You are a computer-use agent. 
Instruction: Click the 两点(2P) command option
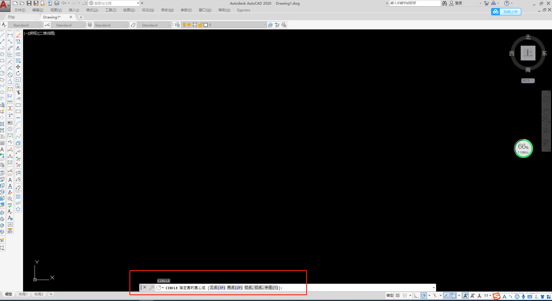(x=235, y=288)
